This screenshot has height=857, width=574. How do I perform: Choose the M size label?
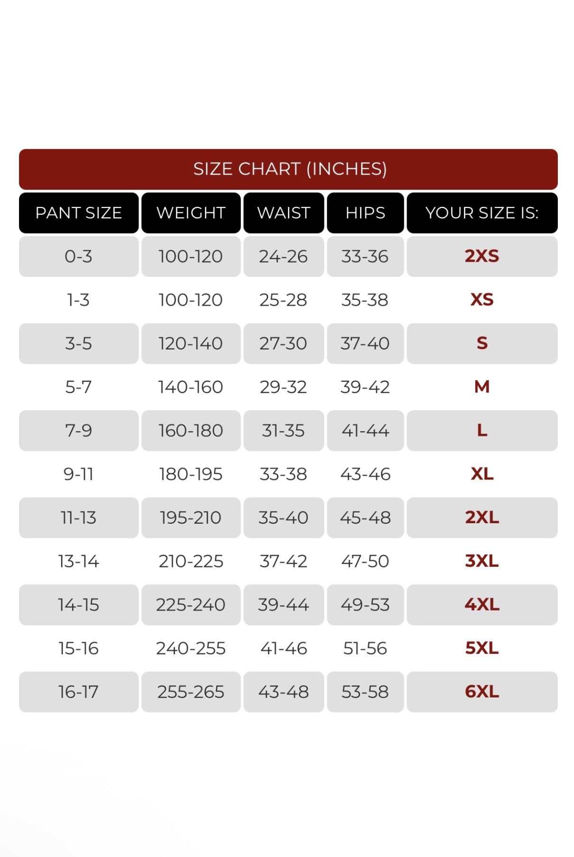[482, 387]
